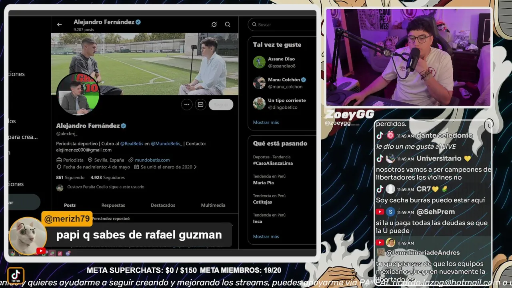Screen dimensions: 512x288
Task: Open the 861 Siguiendo list
Action: [70, 177]
